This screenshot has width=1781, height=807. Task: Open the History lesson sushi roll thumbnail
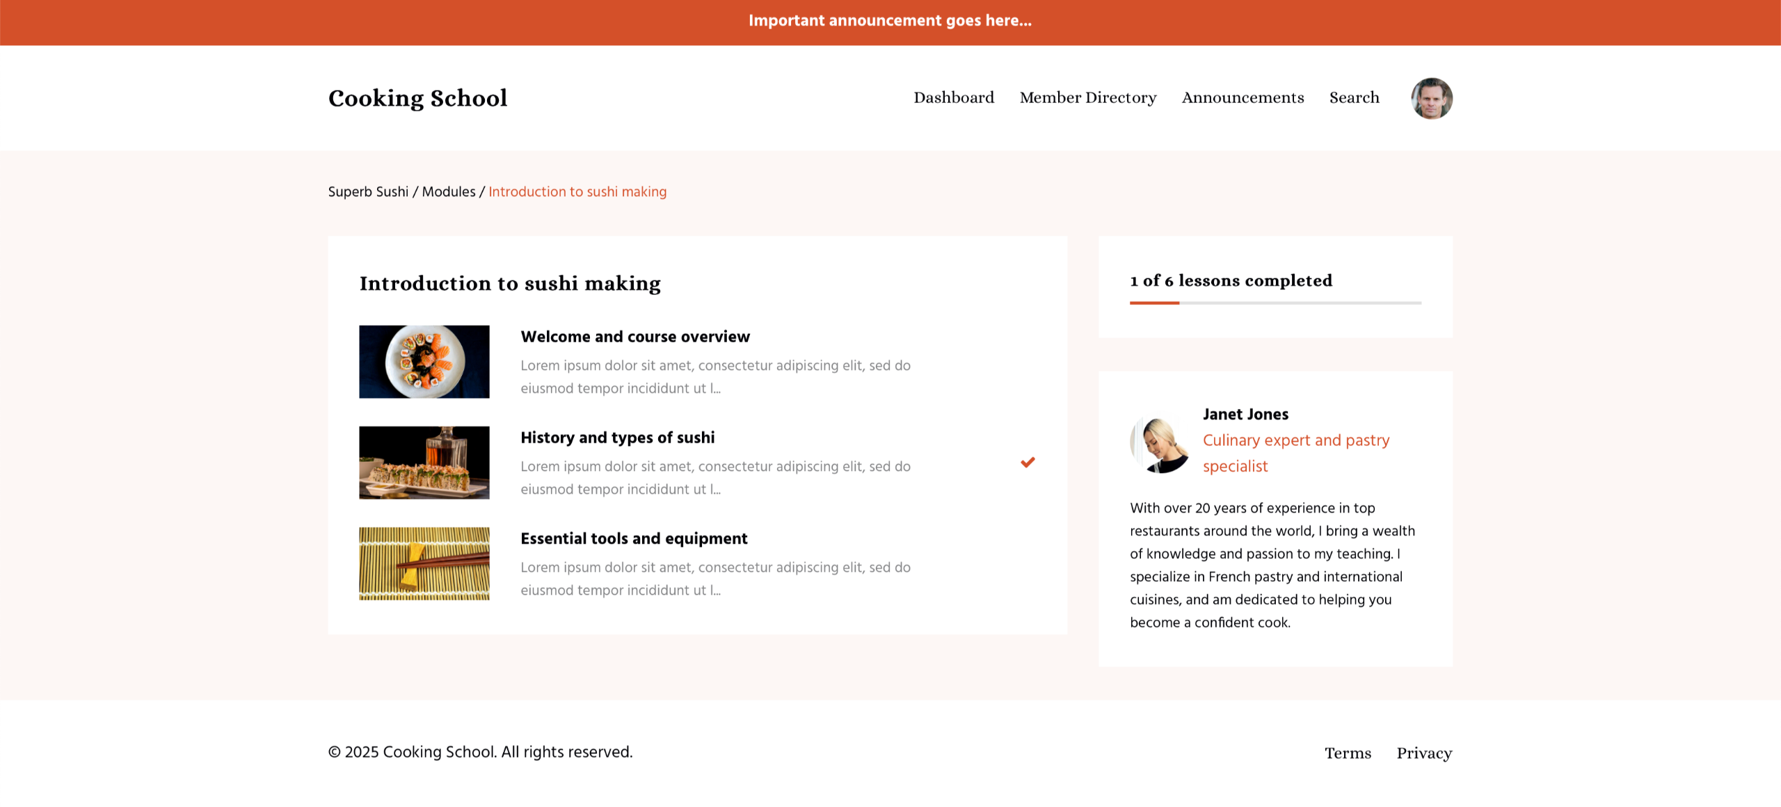pos(424,463)
